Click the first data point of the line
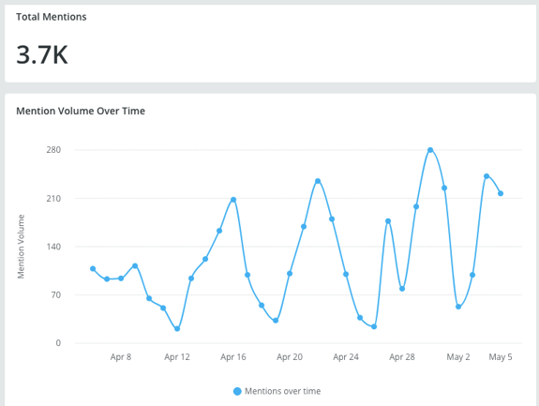This screenshot has width=539, height=406. pyautogui.click(x=93, y=268)
